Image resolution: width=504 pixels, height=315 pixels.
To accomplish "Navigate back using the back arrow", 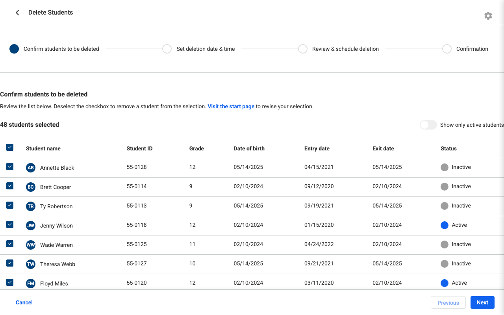I will 17,12.
